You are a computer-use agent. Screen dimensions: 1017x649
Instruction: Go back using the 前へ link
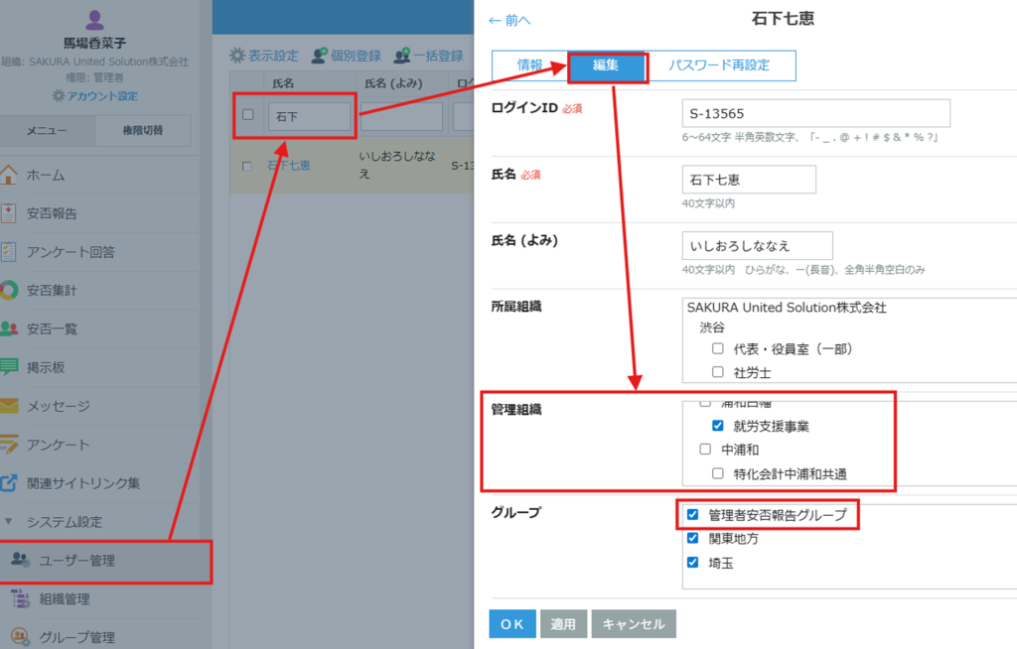pos(509,20)
